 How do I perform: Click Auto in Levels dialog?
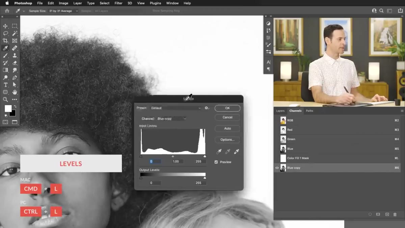(x=227, y=129)
